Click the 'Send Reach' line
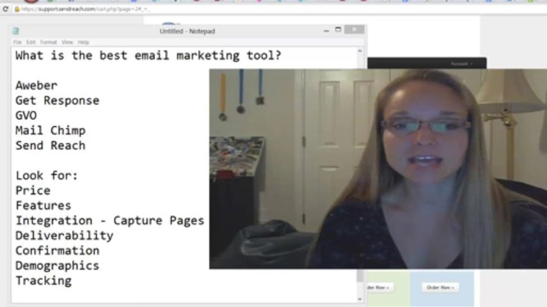547x307 pixels. [50, 145]
